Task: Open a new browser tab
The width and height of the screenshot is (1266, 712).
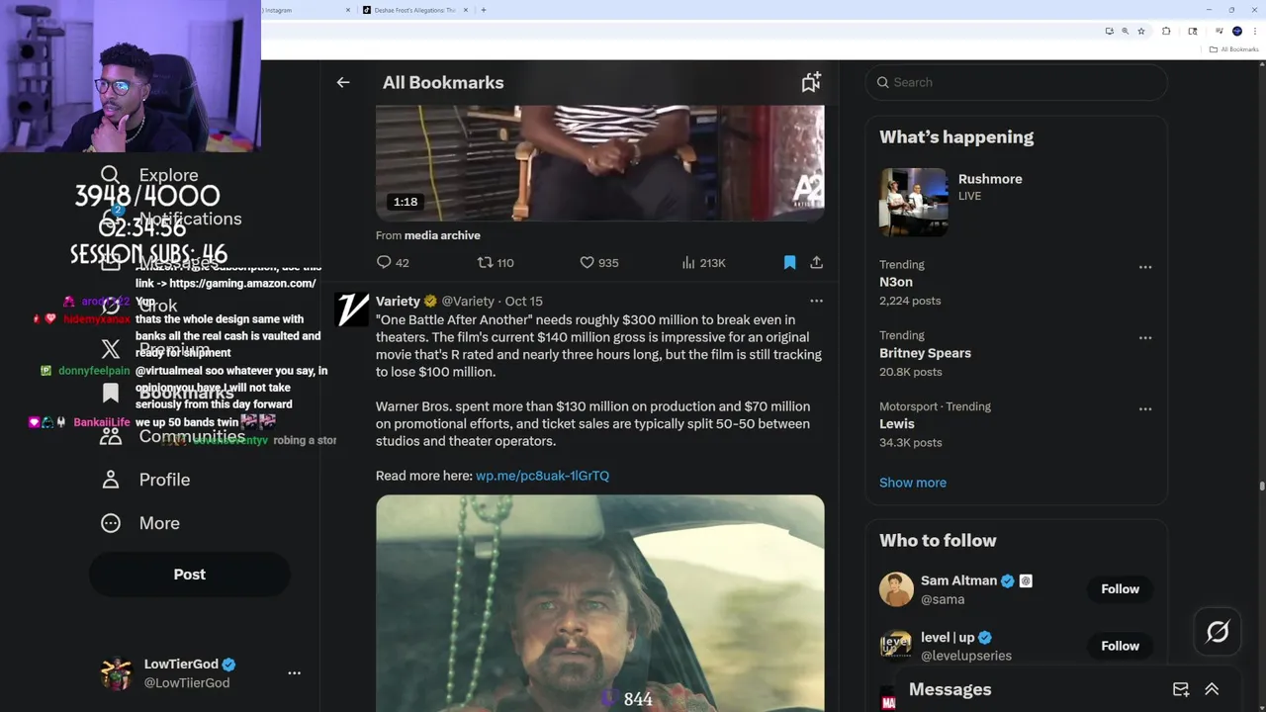Action: (x=484, y=10)
